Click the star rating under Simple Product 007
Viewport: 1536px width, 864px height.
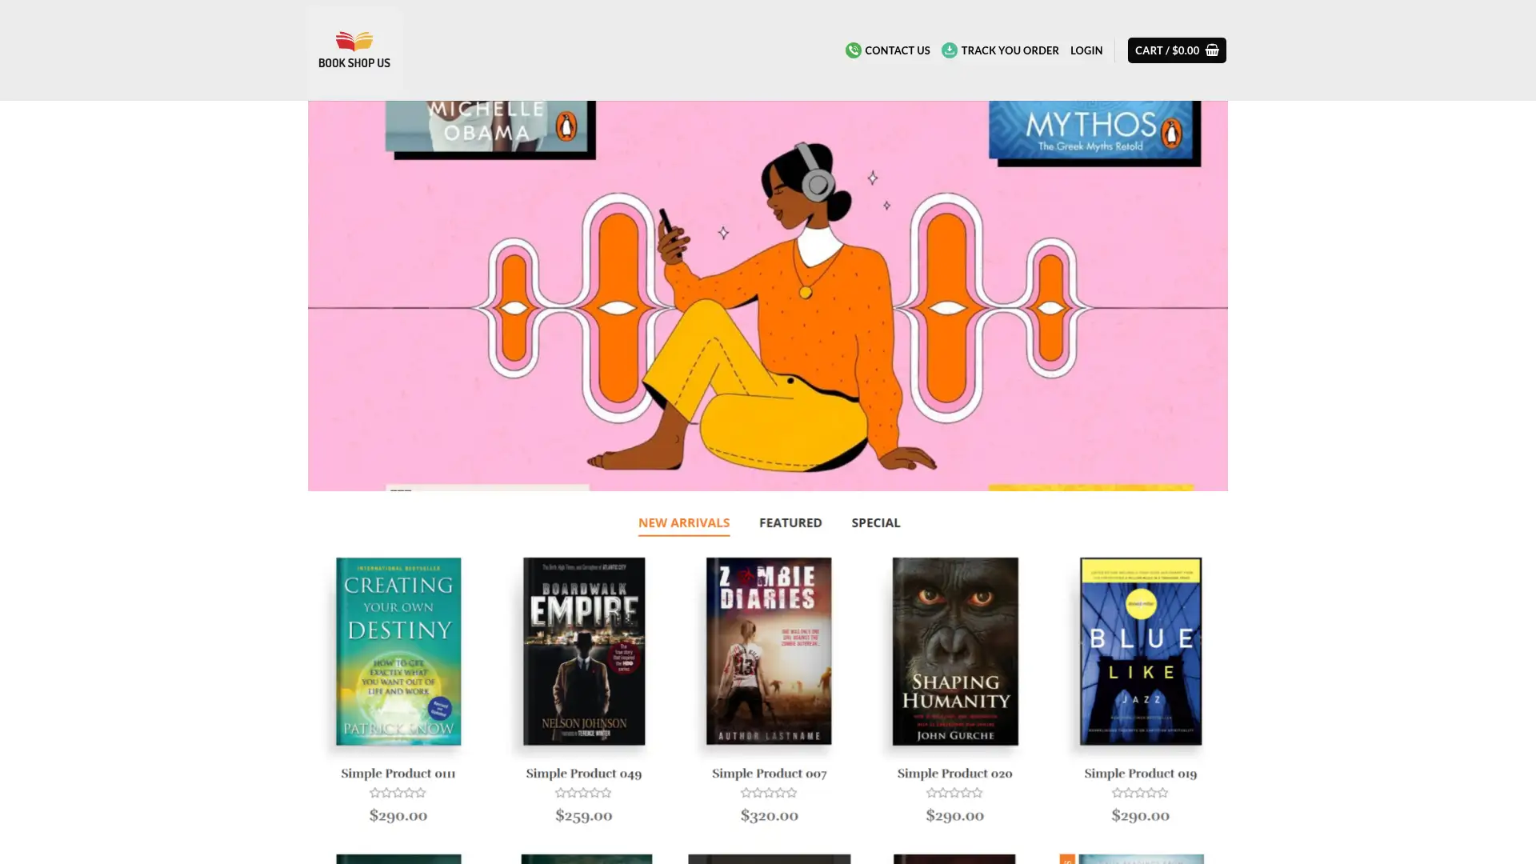[769, 792]
